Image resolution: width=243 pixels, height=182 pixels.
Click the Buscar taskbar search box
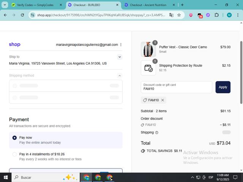click(46, 177)
